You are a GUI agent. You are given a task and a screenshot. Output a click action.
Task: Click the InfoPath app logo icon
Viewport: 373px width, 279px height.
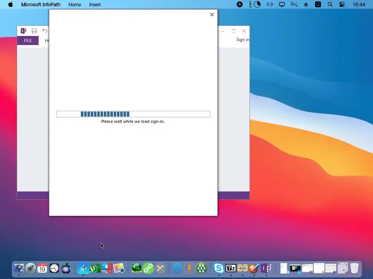coord(24,31)
